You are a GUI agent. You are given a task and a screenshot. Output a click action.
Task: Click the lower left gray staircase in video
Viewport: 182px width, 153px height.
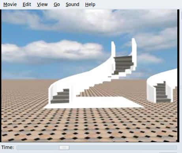tap(60, 96)
